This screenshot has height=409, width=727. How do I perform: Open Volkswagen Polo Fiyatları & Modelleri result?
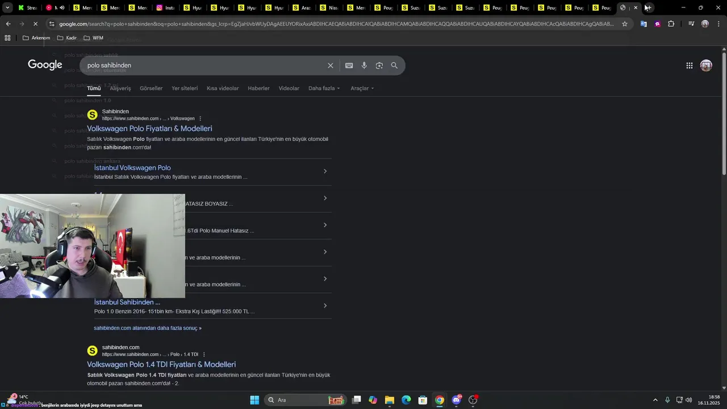tap(149, 128)
